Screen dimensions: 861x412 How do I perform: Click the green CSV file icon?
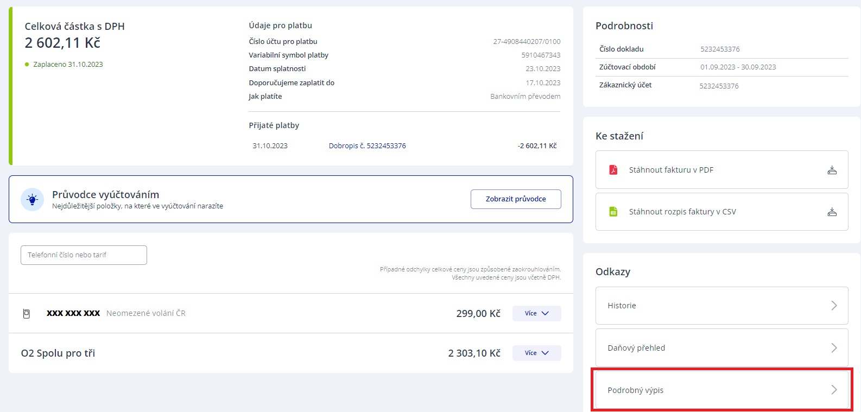tap(613, 212)
